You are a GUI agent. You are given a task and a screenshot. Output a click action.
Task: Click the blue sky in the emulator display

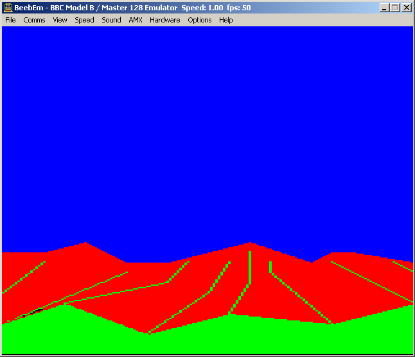(x=206, y=128)
